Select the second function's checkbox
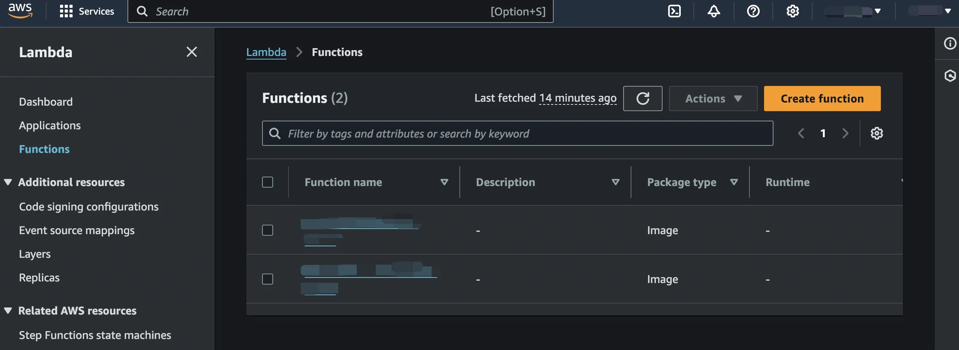Screen dimensions: 959x350 [268, 279]
